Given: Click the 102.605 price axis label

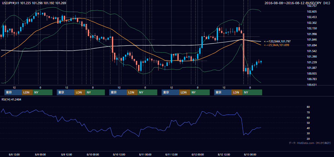Looking at the screenshot, I should (x=312, y=12).
